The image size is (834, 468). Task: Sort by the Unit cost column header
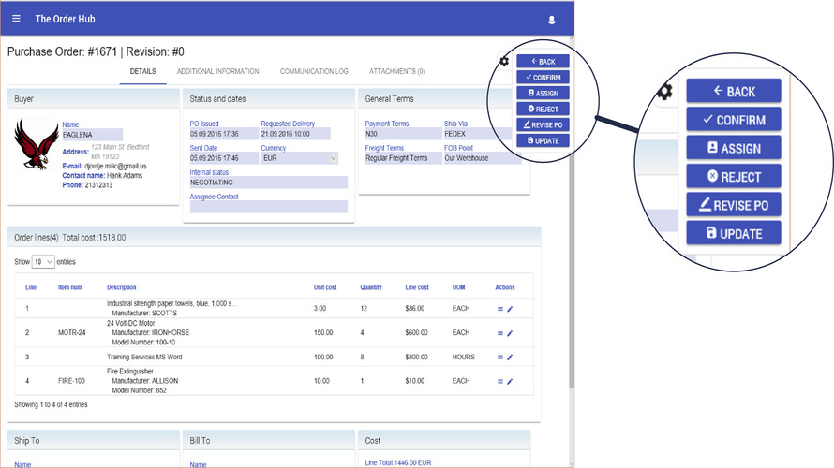[x=325, y=287]
